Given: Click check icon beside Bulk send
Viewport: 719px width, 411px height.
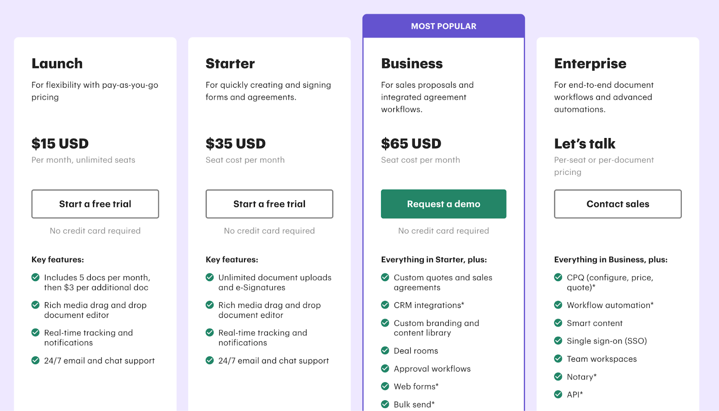Looking at the screenshot, I should point(385,404).
